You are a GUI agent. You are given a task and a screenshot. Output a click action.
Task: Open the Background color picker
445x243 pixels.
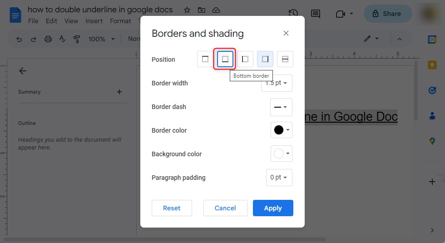tap(281, 154)
